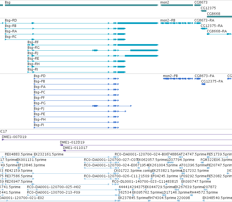
Task: Select the CG8673-PA protein label
Action: pyautogui.click(x=204, y=76)
